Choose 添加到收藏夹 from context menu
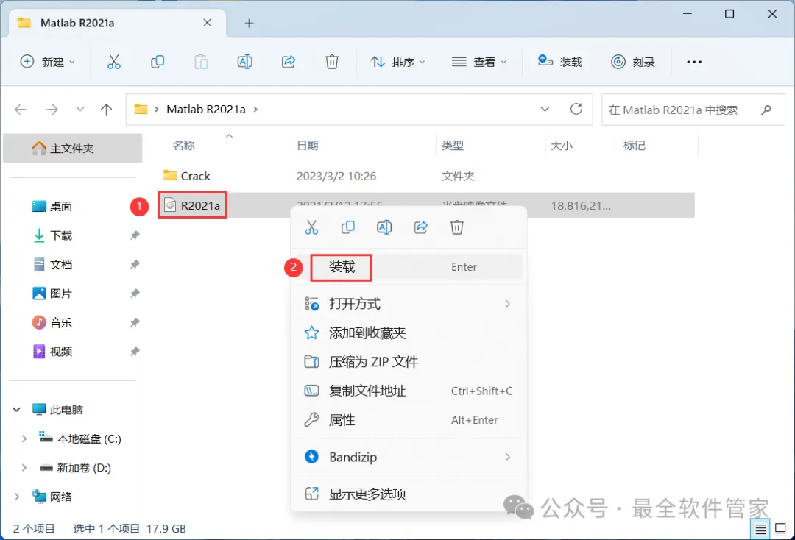Viewport: 795px width, 540px height. click(408, 333)
